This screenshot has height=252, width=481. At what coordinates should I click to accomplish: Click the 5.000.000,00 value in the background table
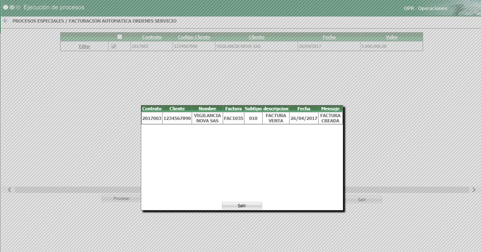374,47
